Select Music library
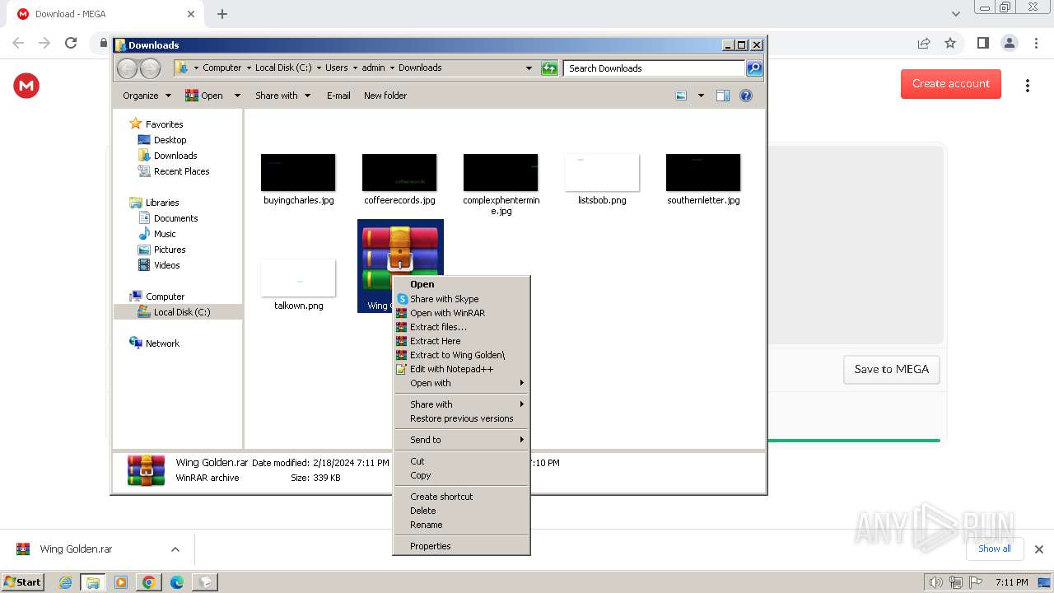 tap(165, 234)
